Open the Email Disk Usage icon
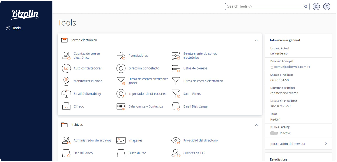 click(176, 106)
